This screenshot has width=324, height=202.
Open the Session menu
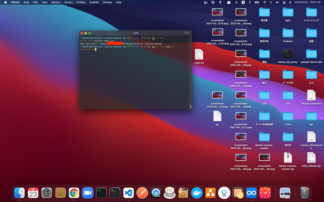(56, 2)
